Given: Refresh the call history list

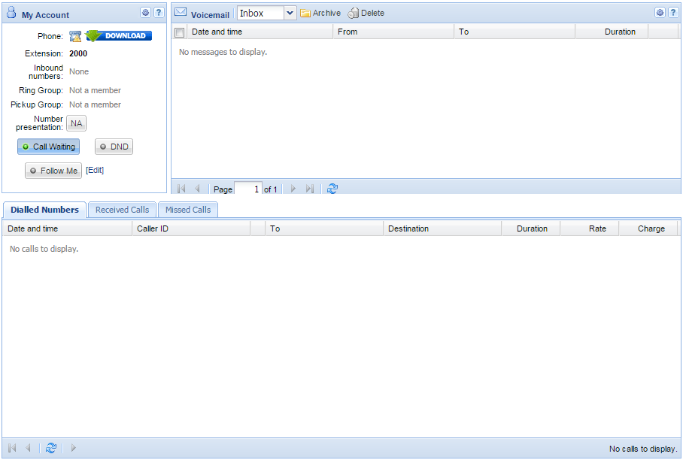Looking at the screenshot, I should click(51, 448).
